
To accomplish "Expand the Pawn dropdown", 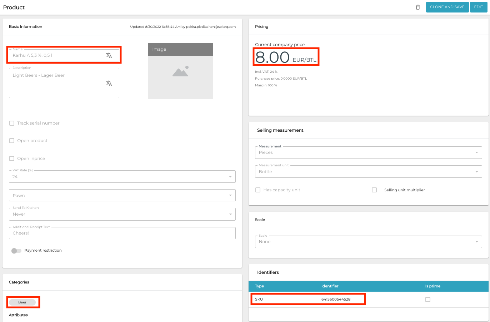I will (x=122, y=196).
